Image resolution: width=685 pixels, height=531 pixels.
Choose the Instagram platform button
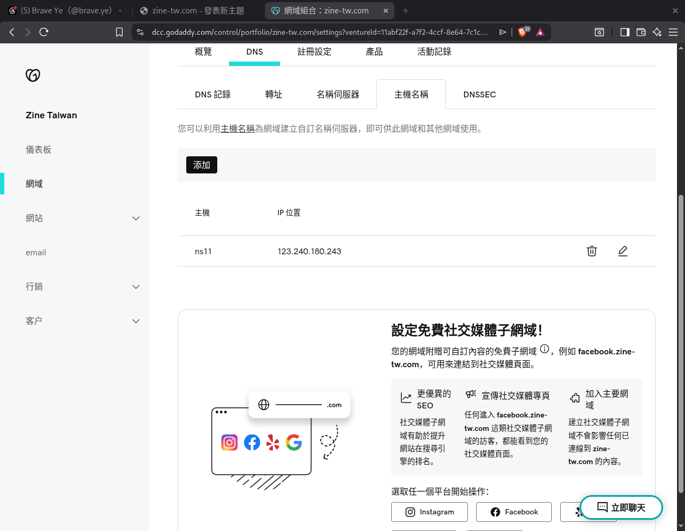[x=429, y=512]
